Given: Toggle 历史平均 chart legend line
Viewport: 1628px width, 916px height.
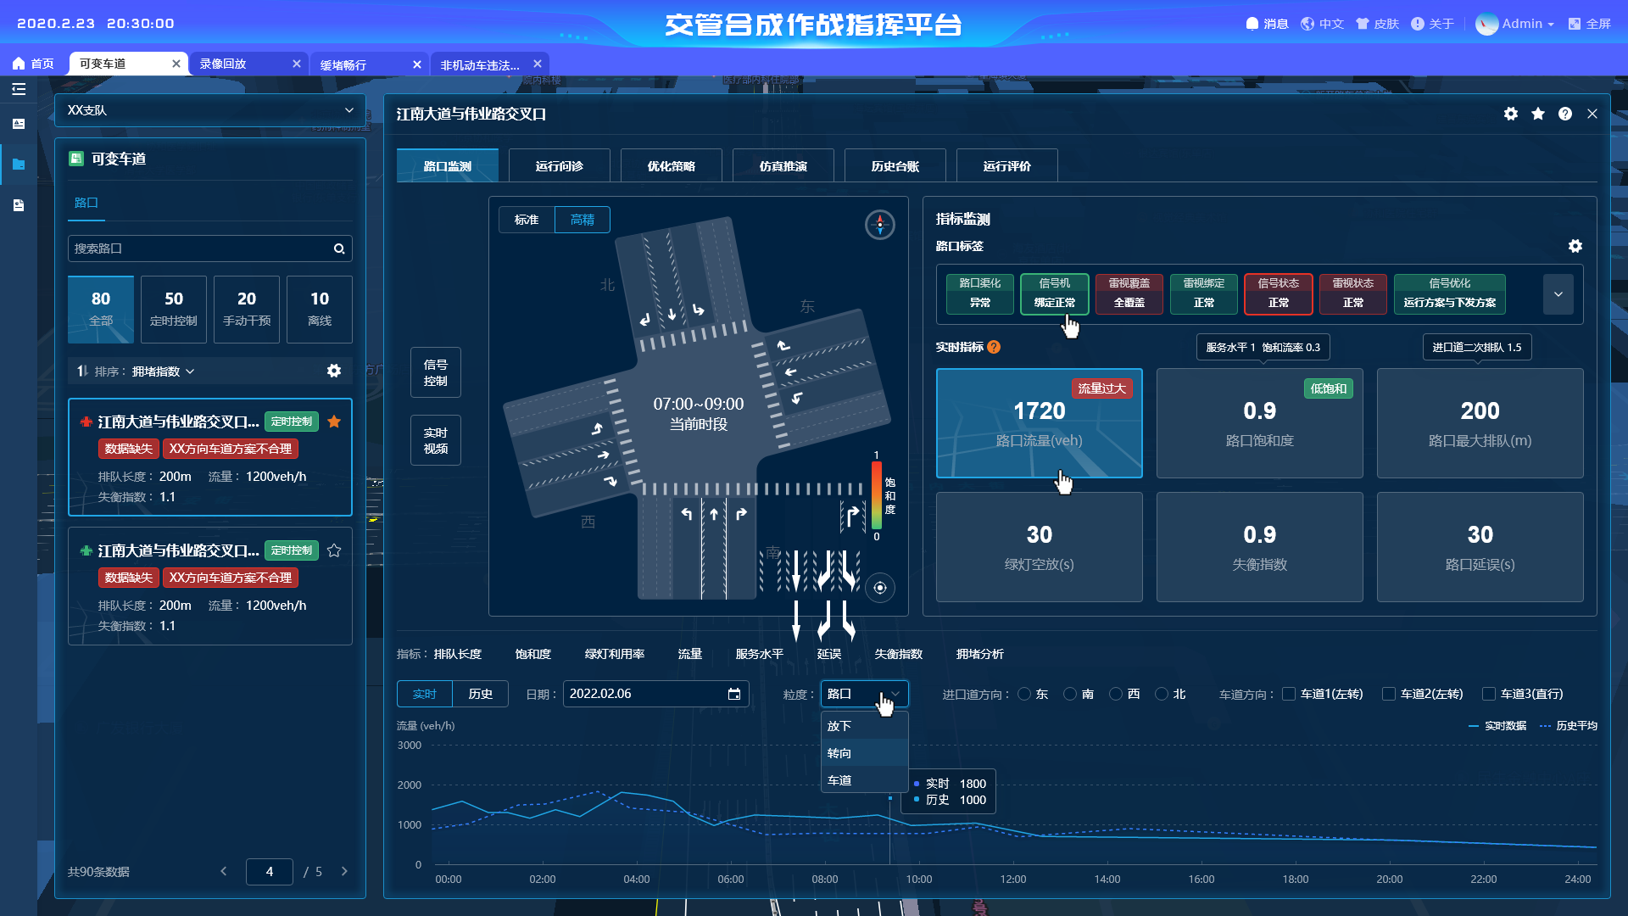Looking at the screenshot, I should click(1569, 726).
